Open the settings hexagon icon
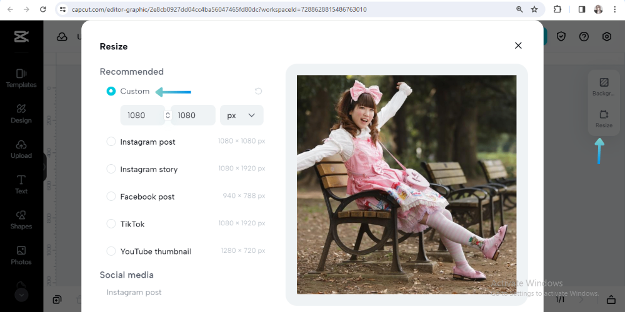The height and width of the screenshot is (312, 625). 607,37
